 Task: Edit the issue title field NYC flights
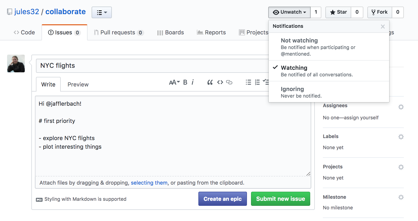point(152,66)
